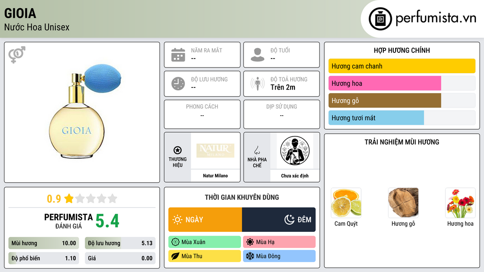Open the Cam Quýt citrus note image
484x272 pixels.
[x=346, y=203]
